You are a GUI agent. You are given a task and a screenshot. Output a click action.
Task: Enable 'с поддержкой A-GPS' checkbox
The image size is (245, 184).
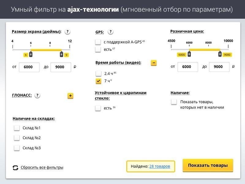click(98, 42)
